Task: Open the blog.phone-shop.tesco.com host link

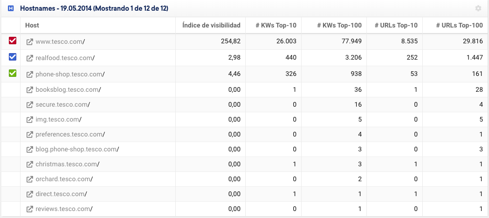Action: click(76, 150)
